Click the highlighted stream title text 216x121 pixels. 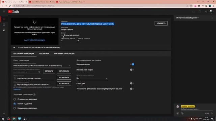coord(87,24)
